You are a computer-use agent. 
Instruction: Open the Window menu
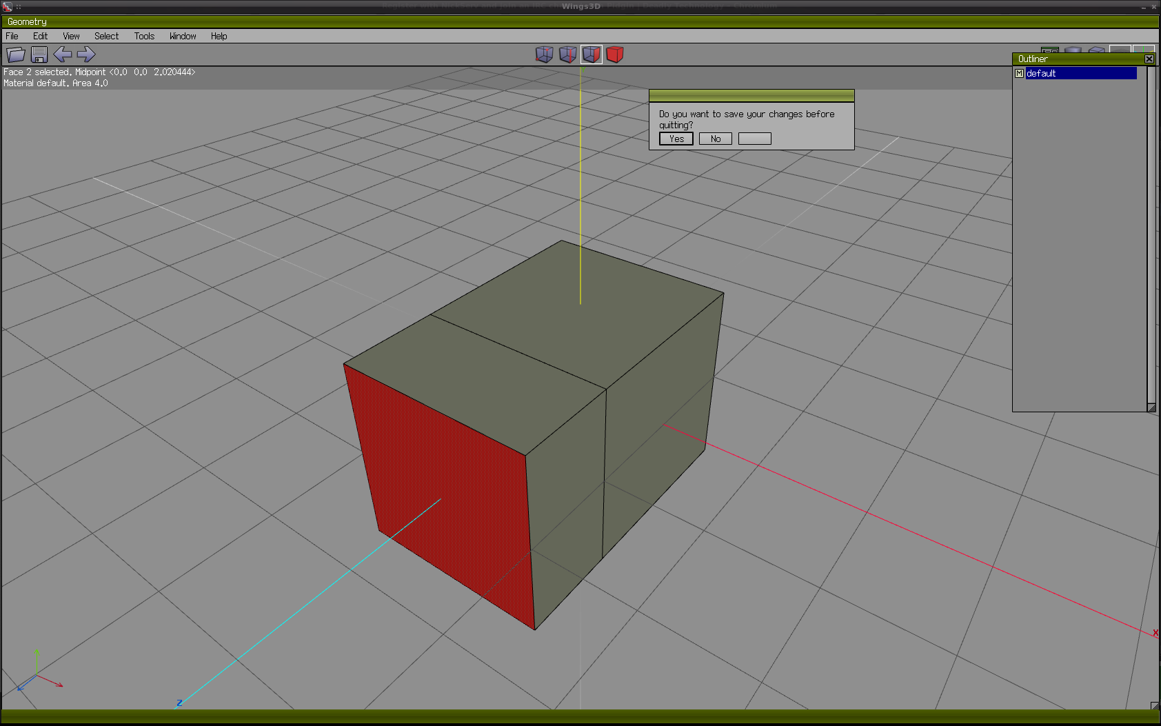[183, 36]
